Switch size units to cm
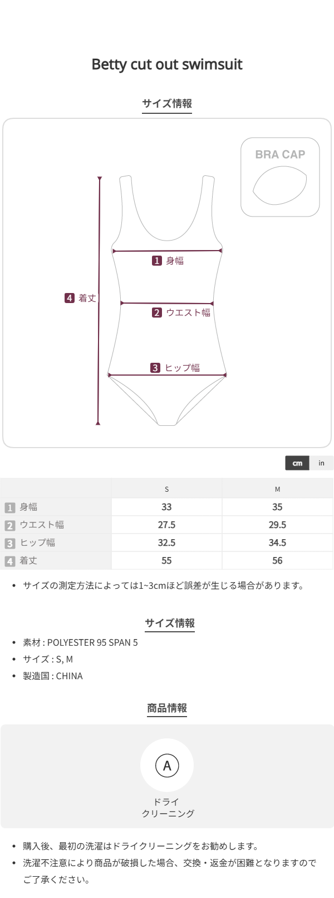Image resolution: width=334 pixels, height=898 pixels. point(297,463)
